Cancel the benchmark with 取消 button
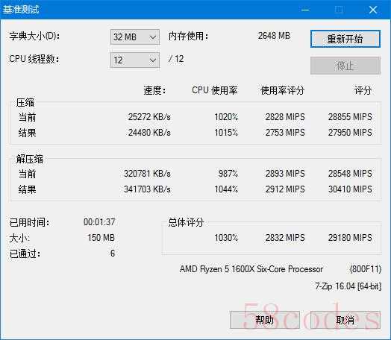 pyautogui.click(x=345, y=320)
